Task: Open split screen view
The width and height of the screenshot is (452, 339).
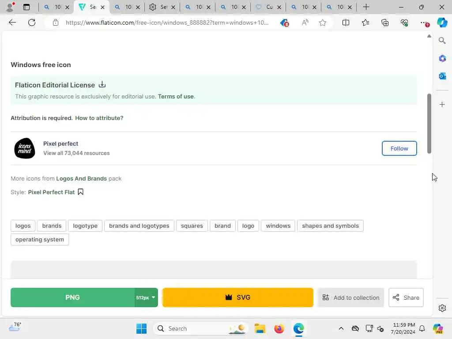Action: (x=346, y=23)
